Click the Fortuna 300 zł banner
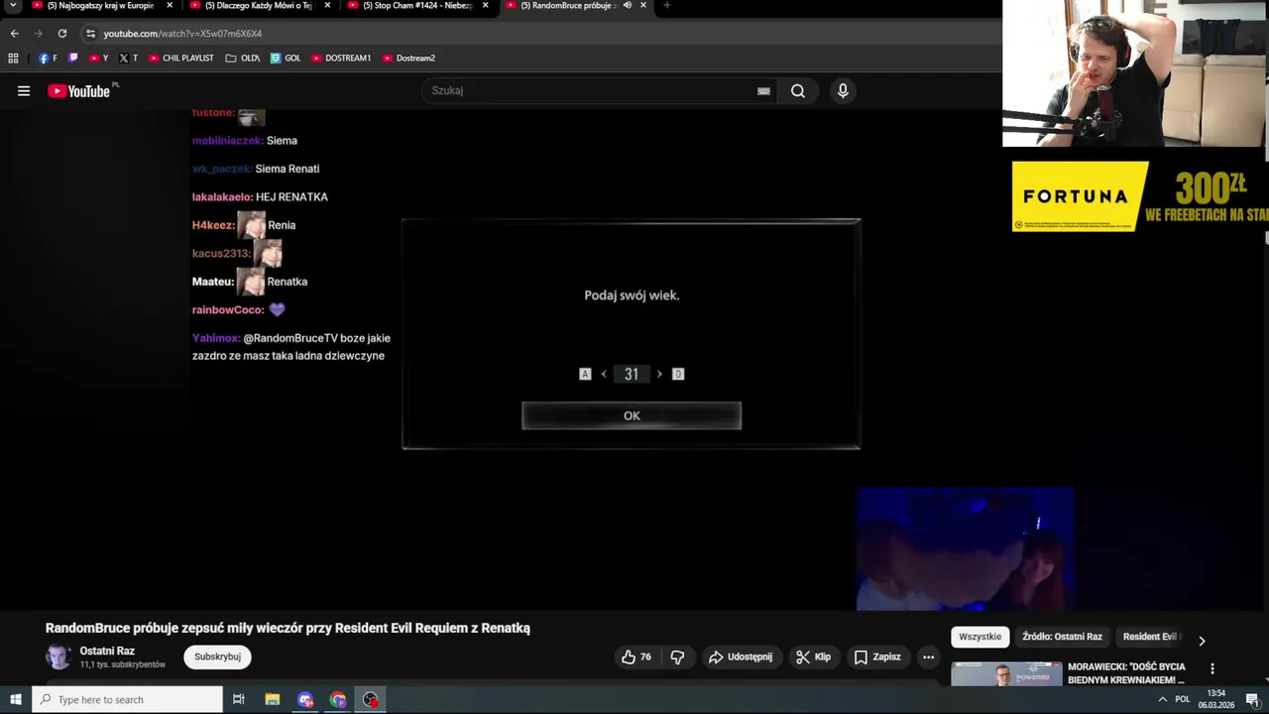The width and height of the screenshot is (1269, 714). coord(1140,196)
